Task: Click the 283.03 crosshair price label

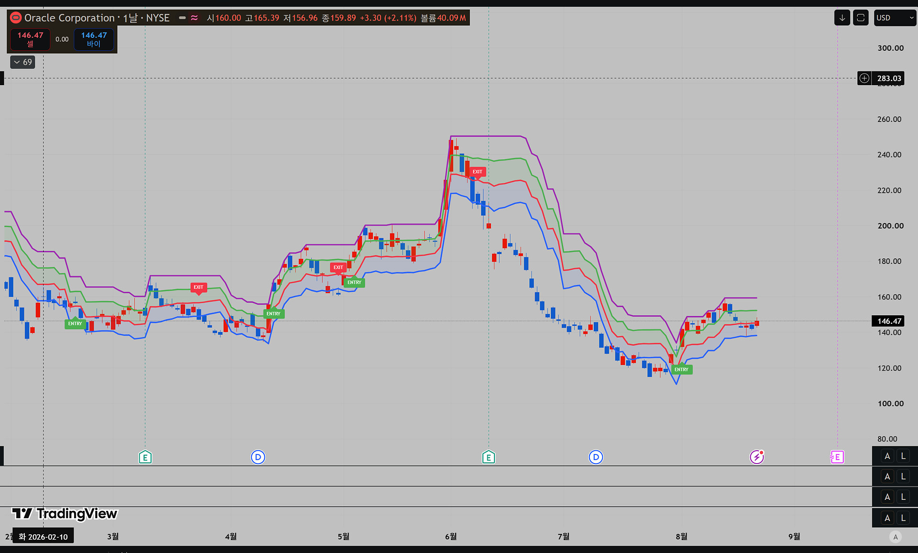Action: point(889,78)
